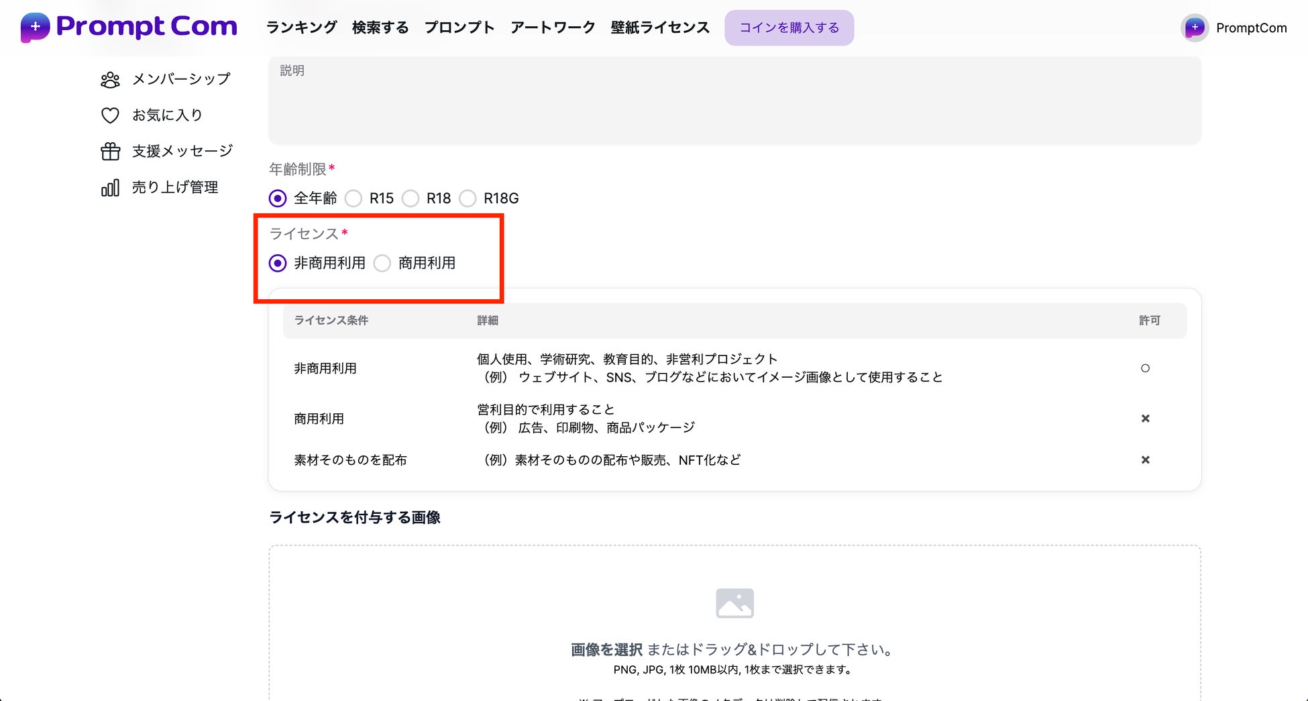The width and height of the screenshot is (1308, 701).
Task: Click the bar chart icon for 売り上げ管理
Action: coord(110,188)
